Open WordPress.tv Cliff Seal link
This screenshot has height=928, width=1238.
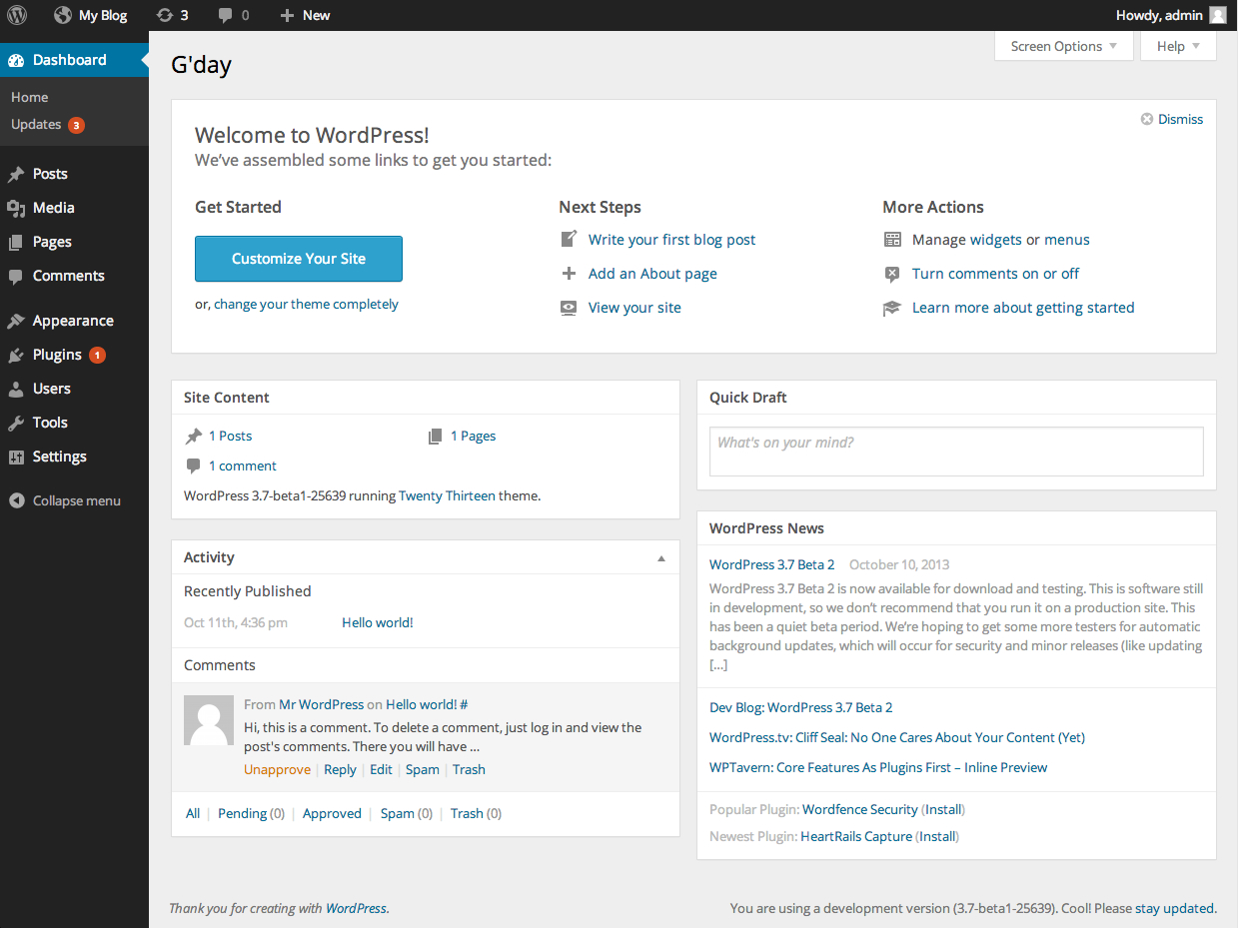pos(897,737)
